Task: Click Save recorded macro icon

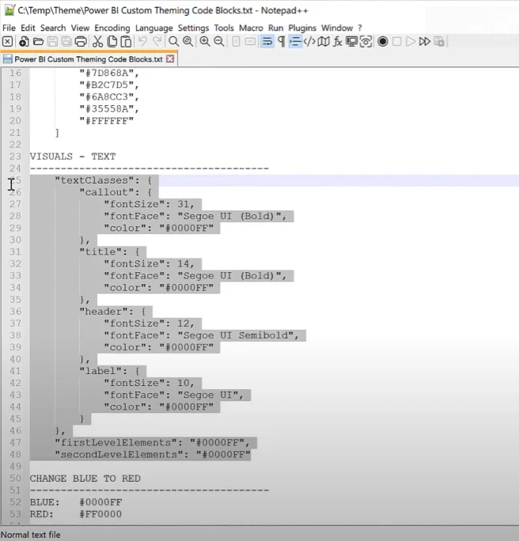Action: tap(439, 42)
